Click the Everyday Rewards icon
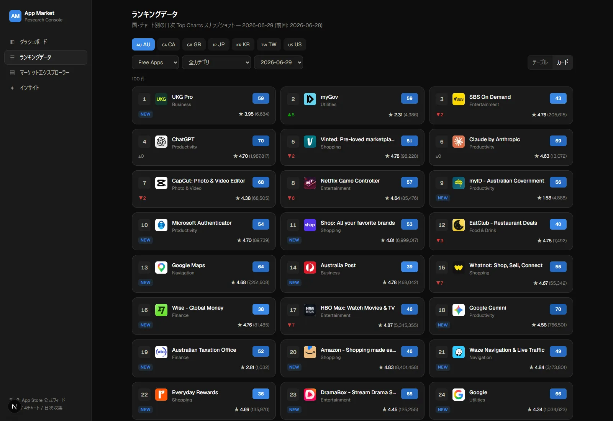 (161, 395)
